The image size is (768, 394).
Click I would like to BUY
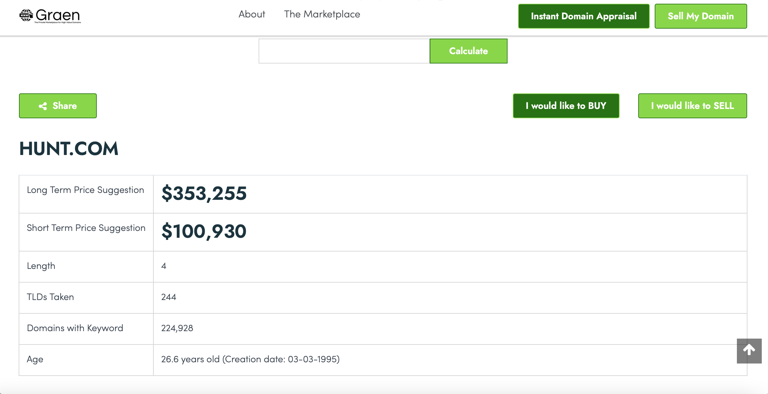point(566,106)
